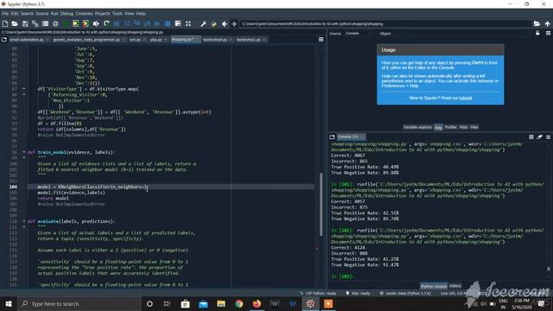Open the Debug menu

point(67,14)
